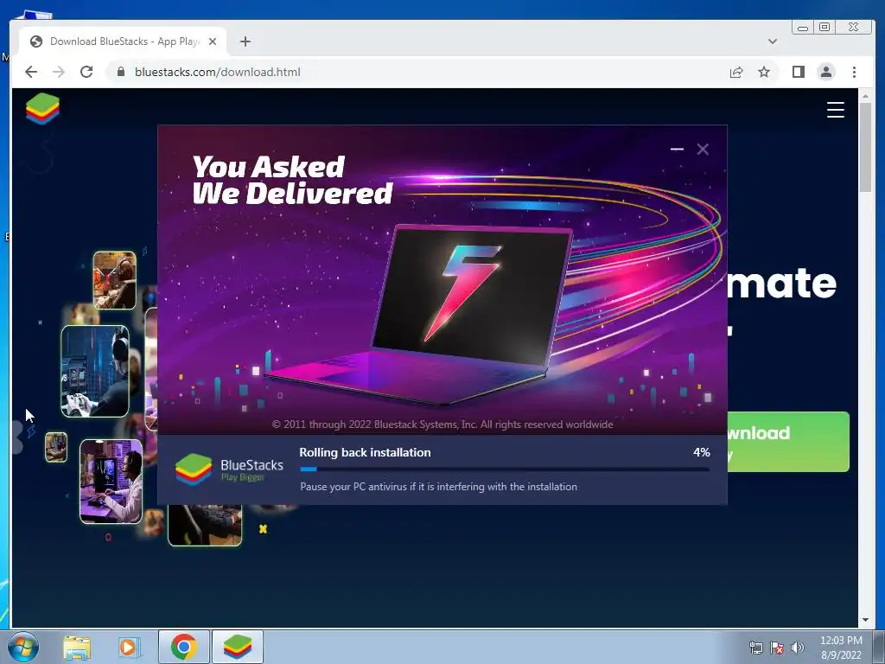Close the BlueStacks installer window
This screenshot has width=885, height=664.
pos(703,149)
